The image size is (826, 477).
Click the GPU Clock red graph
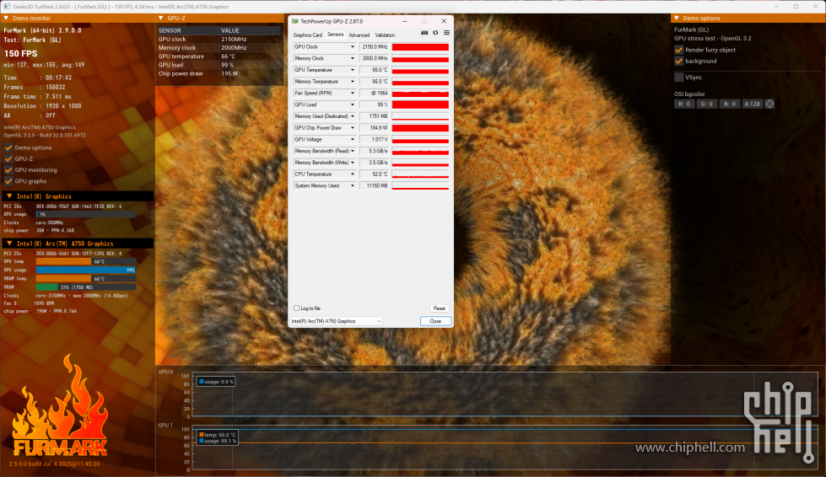[420, 47]
